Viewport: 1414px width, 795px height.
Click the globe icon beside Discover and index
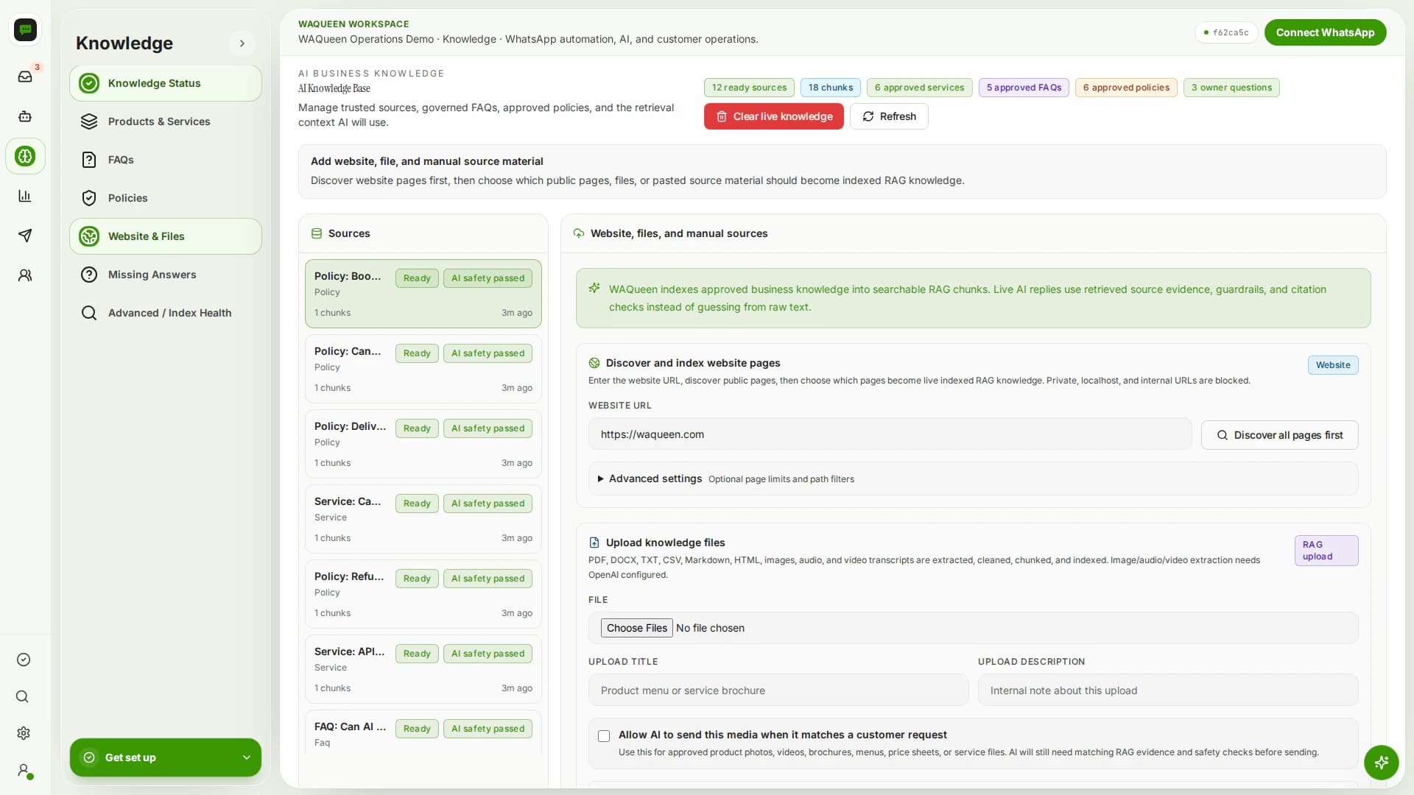(x=594, y=363)
